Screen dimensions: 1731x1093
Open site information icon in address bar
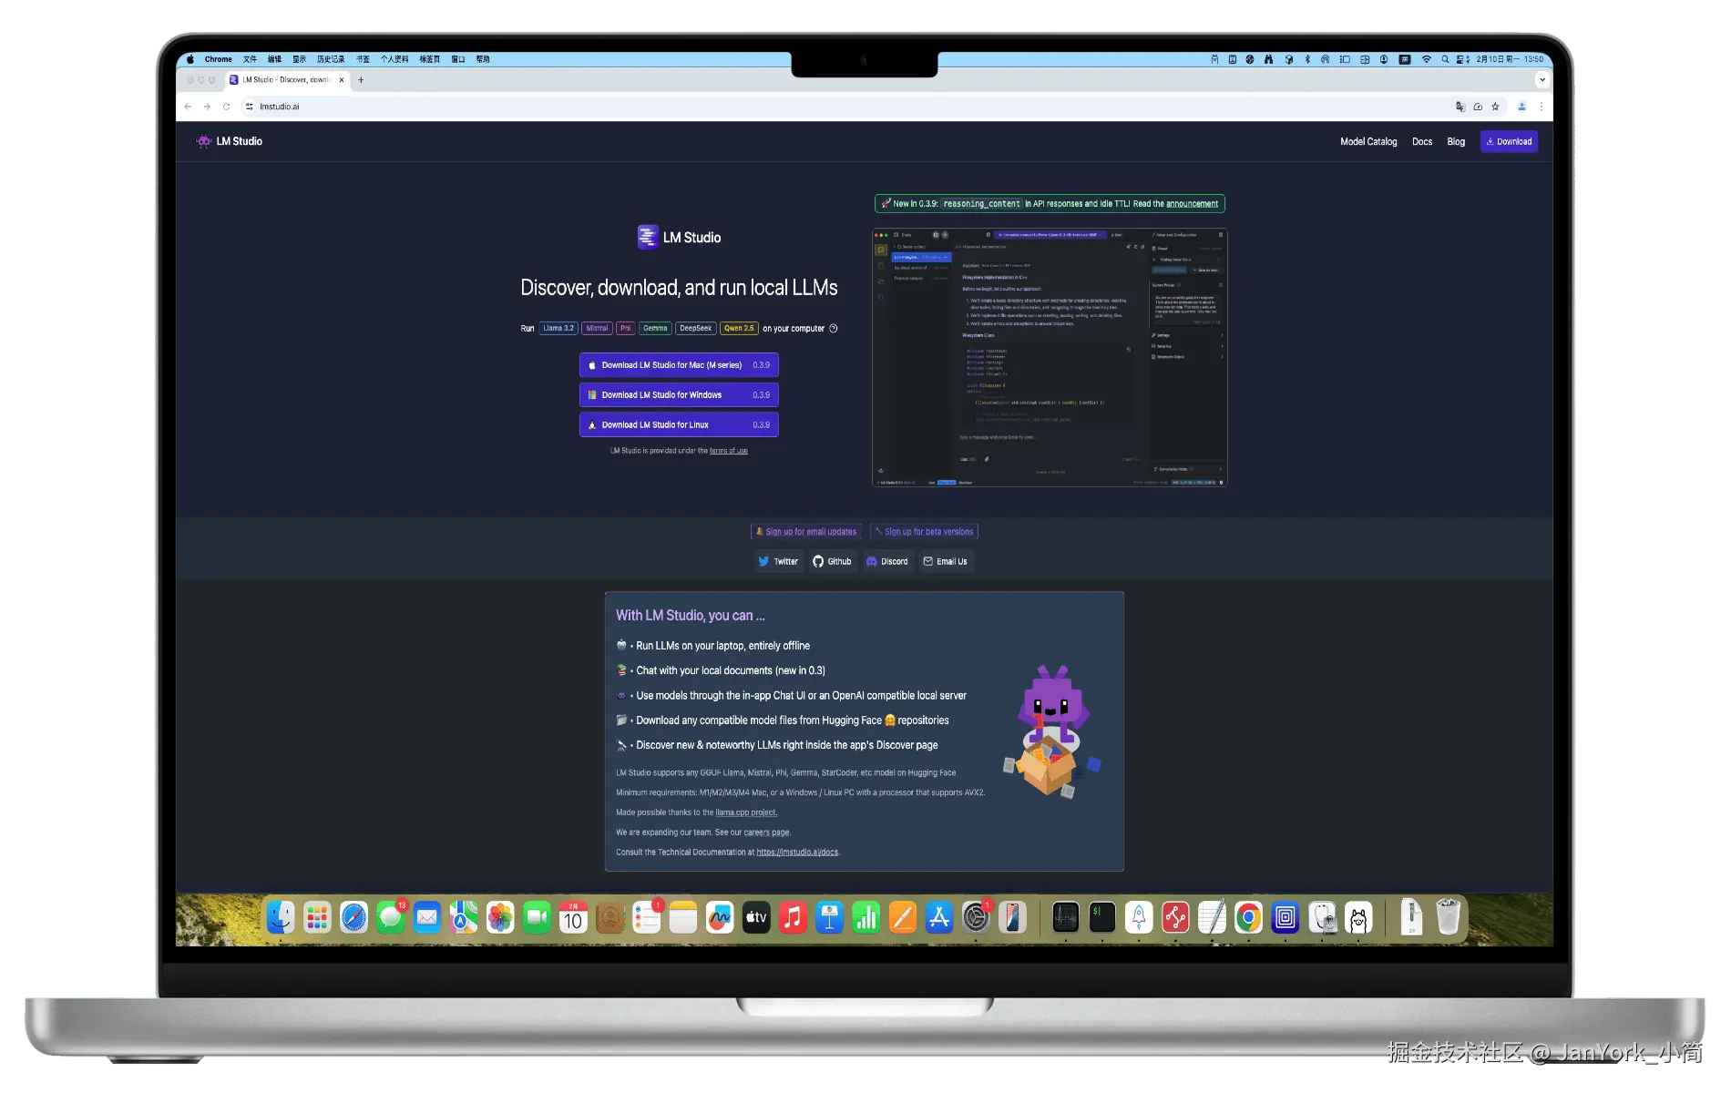tap(249, 107)
